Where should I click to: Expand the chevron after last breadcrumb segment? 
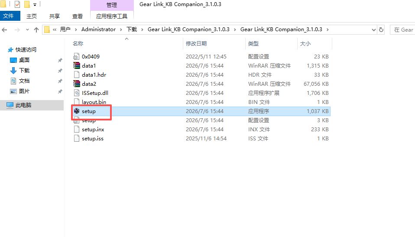[327, 29]
